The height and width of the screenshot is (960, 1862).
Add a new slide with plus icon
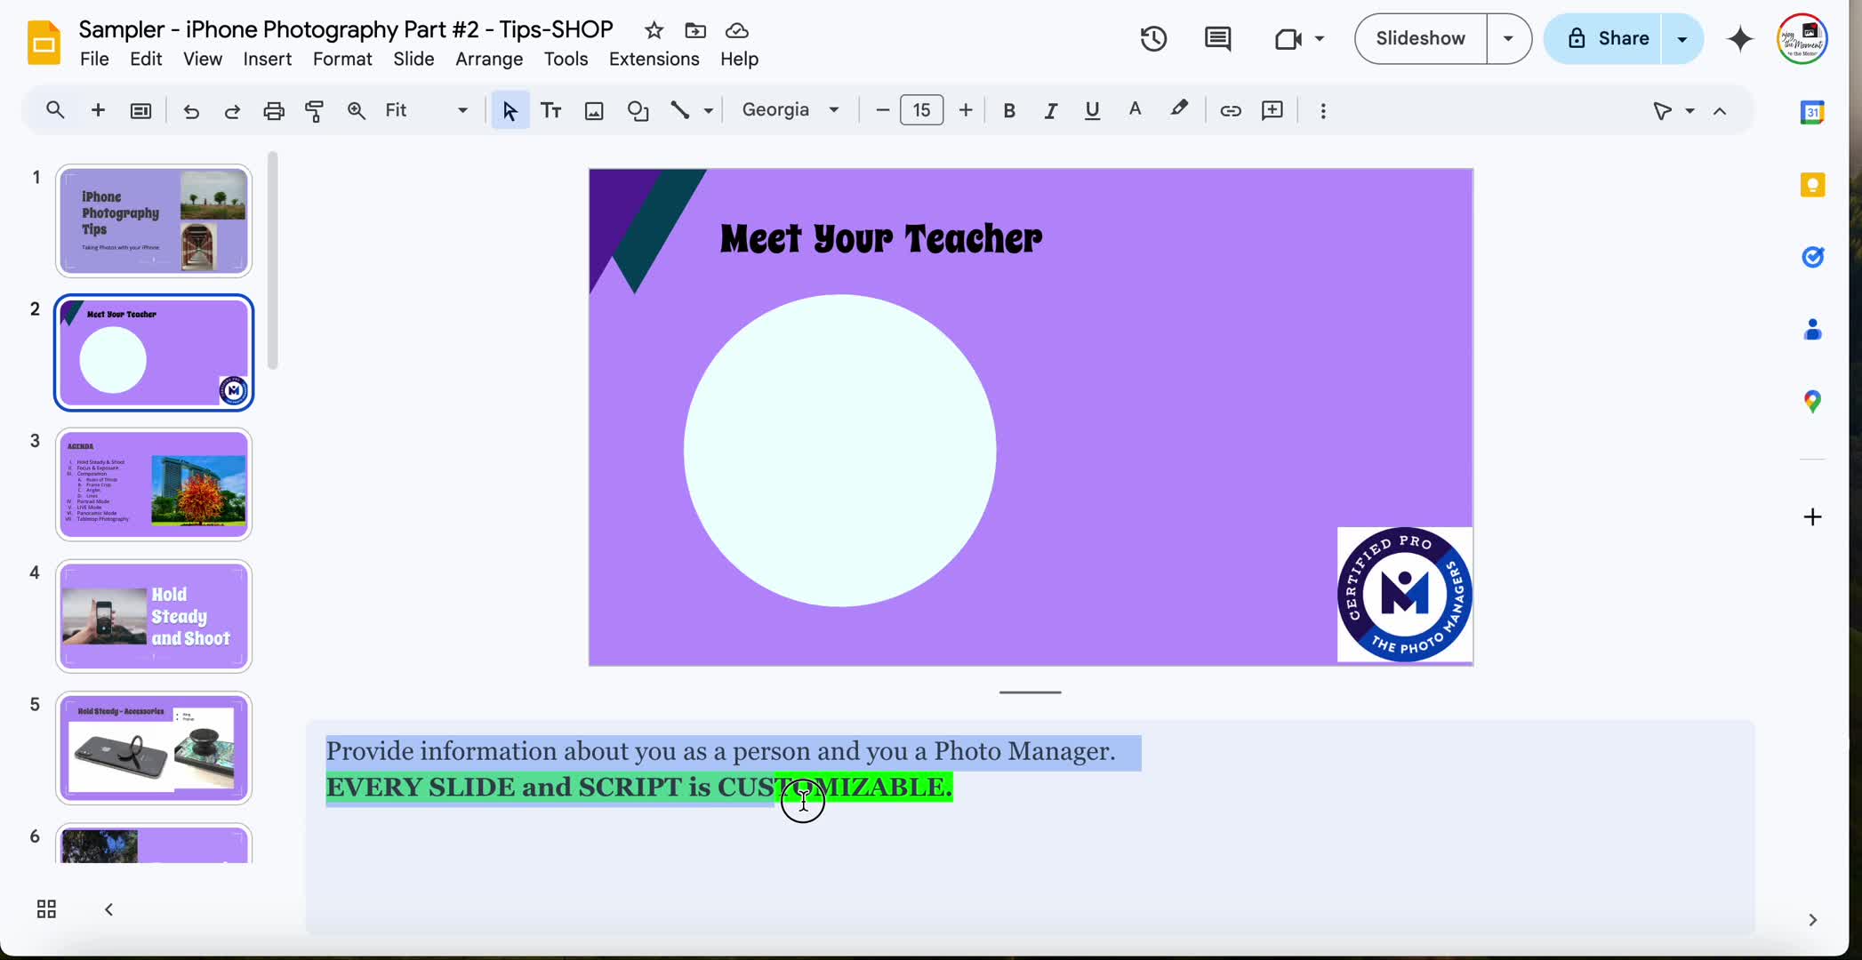[98, 110]
